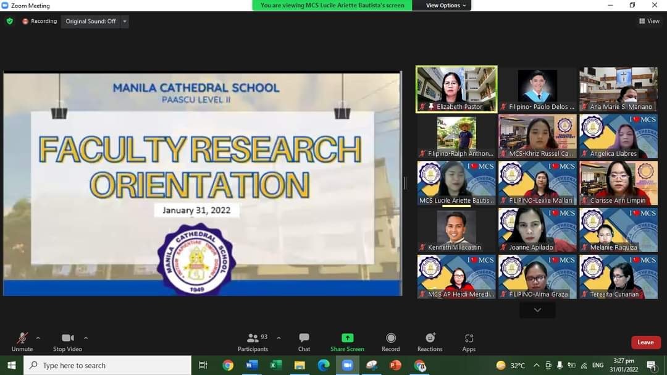This screenshot has width=667, height=375.
Task: Click the green encryption shield icon
Action: coord(10,21)
